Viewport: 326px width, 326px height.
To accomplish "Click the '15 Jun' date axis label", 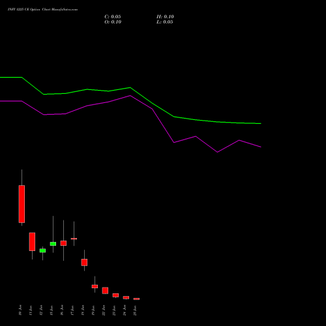I will pyautogui.click(x=52, y=310).
